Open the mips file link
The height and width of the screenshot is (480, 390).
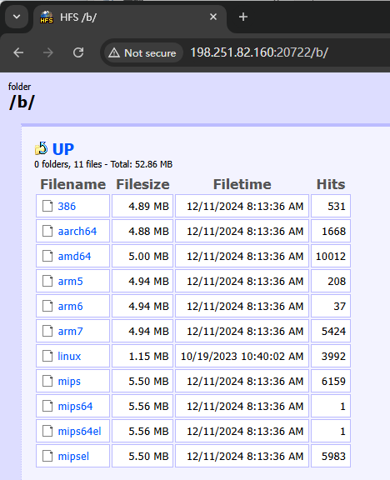click(69, 382)
